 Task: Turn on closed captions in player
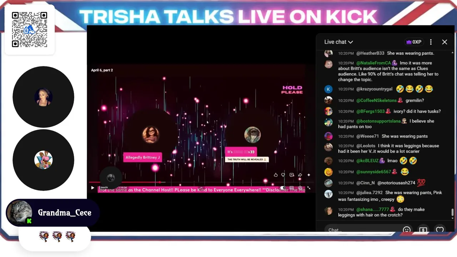pos(292,188)
